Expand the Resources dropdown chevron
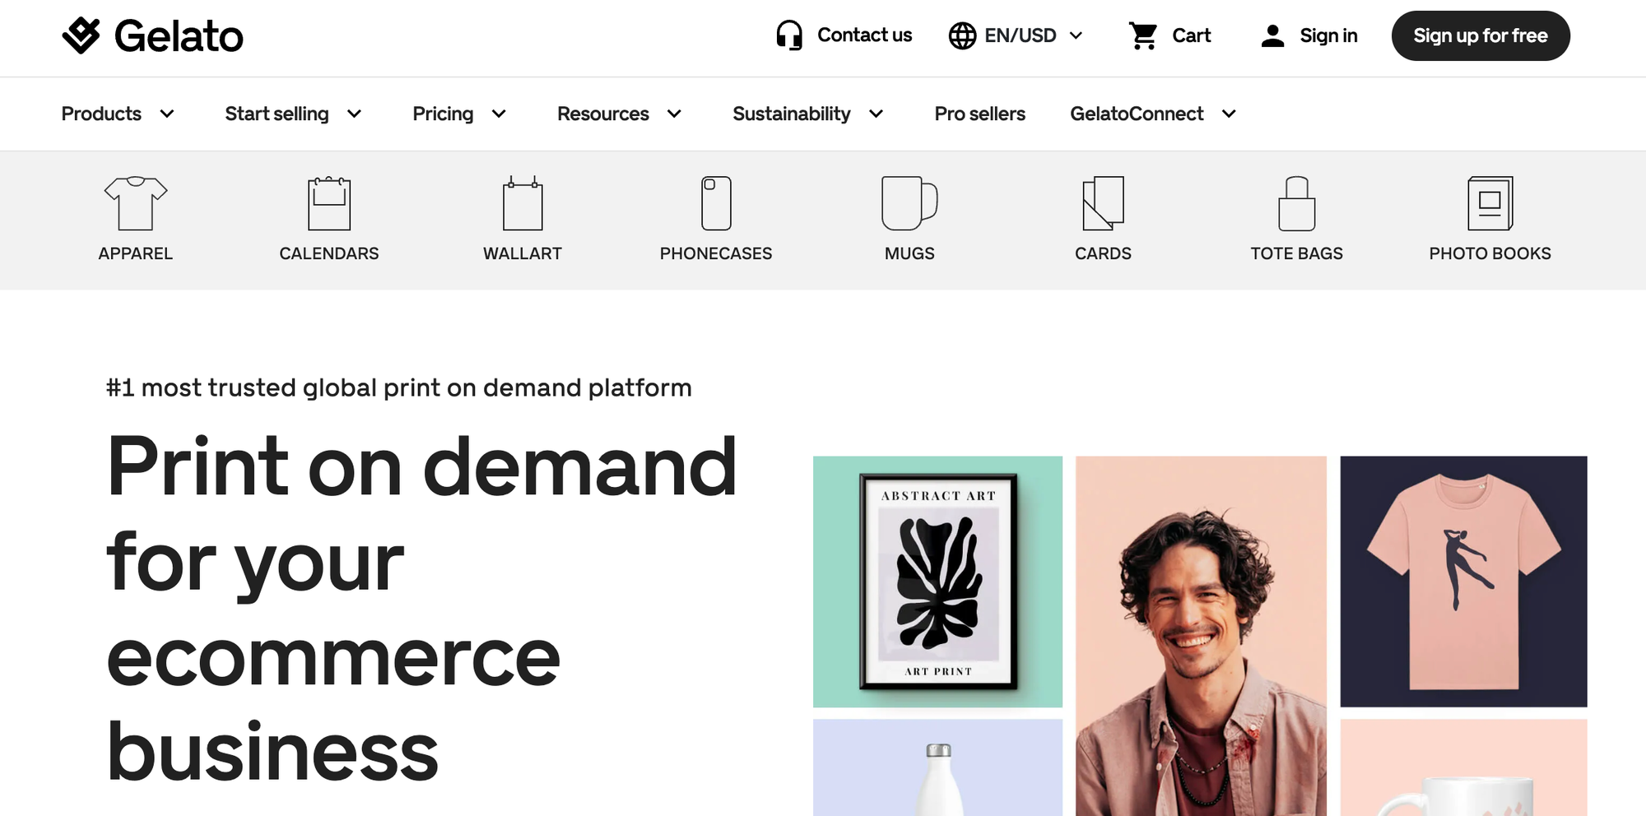 point(675,114)
